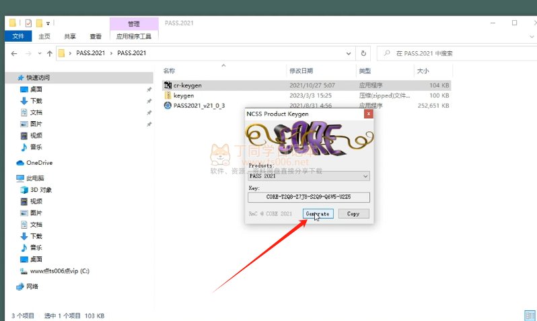Open 3D 对象 under 此电脑
The width and height of the screenshot is (537, 321).
pyautogui.click(x=41, y=190)
